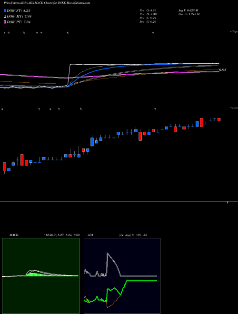This screenshot has height=314, width=238.
Task: Click the white DOW MT legend swatch
Action: point(5,17)
